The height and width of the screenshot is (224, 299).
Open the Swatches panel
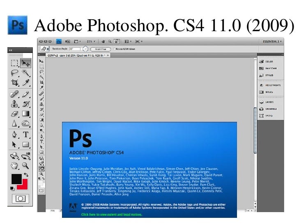(268, 69)
